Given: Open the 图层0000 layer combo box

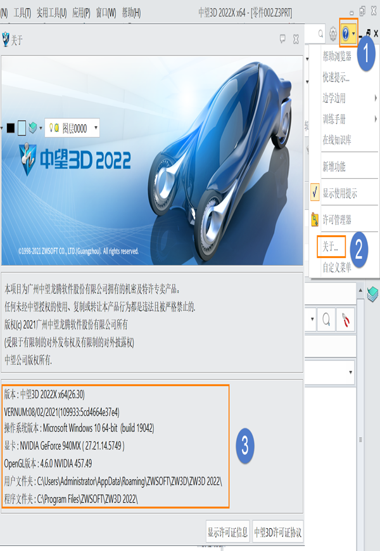Looking at the screenshot, I should pos(72,128).
